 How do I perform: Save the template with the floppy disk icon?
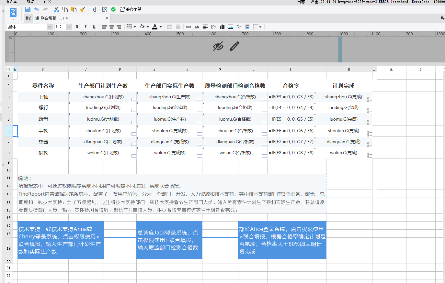[28, 9]
